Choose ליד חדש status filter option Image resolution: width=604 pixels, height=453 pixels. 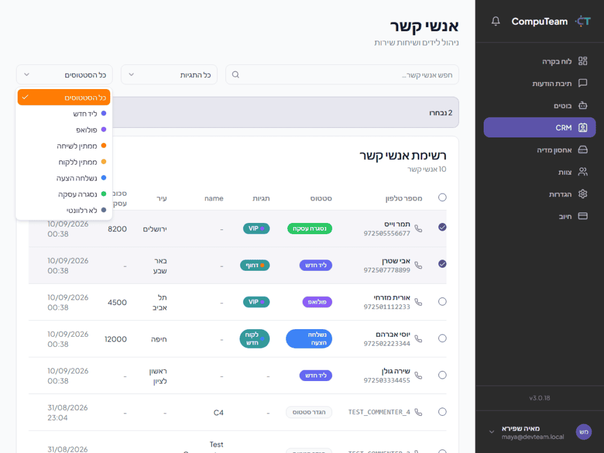point(64,114)
